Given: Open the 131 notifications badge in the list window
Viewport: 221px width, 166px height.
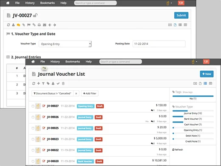Looking at the screenshot, I should click(206, 62).
